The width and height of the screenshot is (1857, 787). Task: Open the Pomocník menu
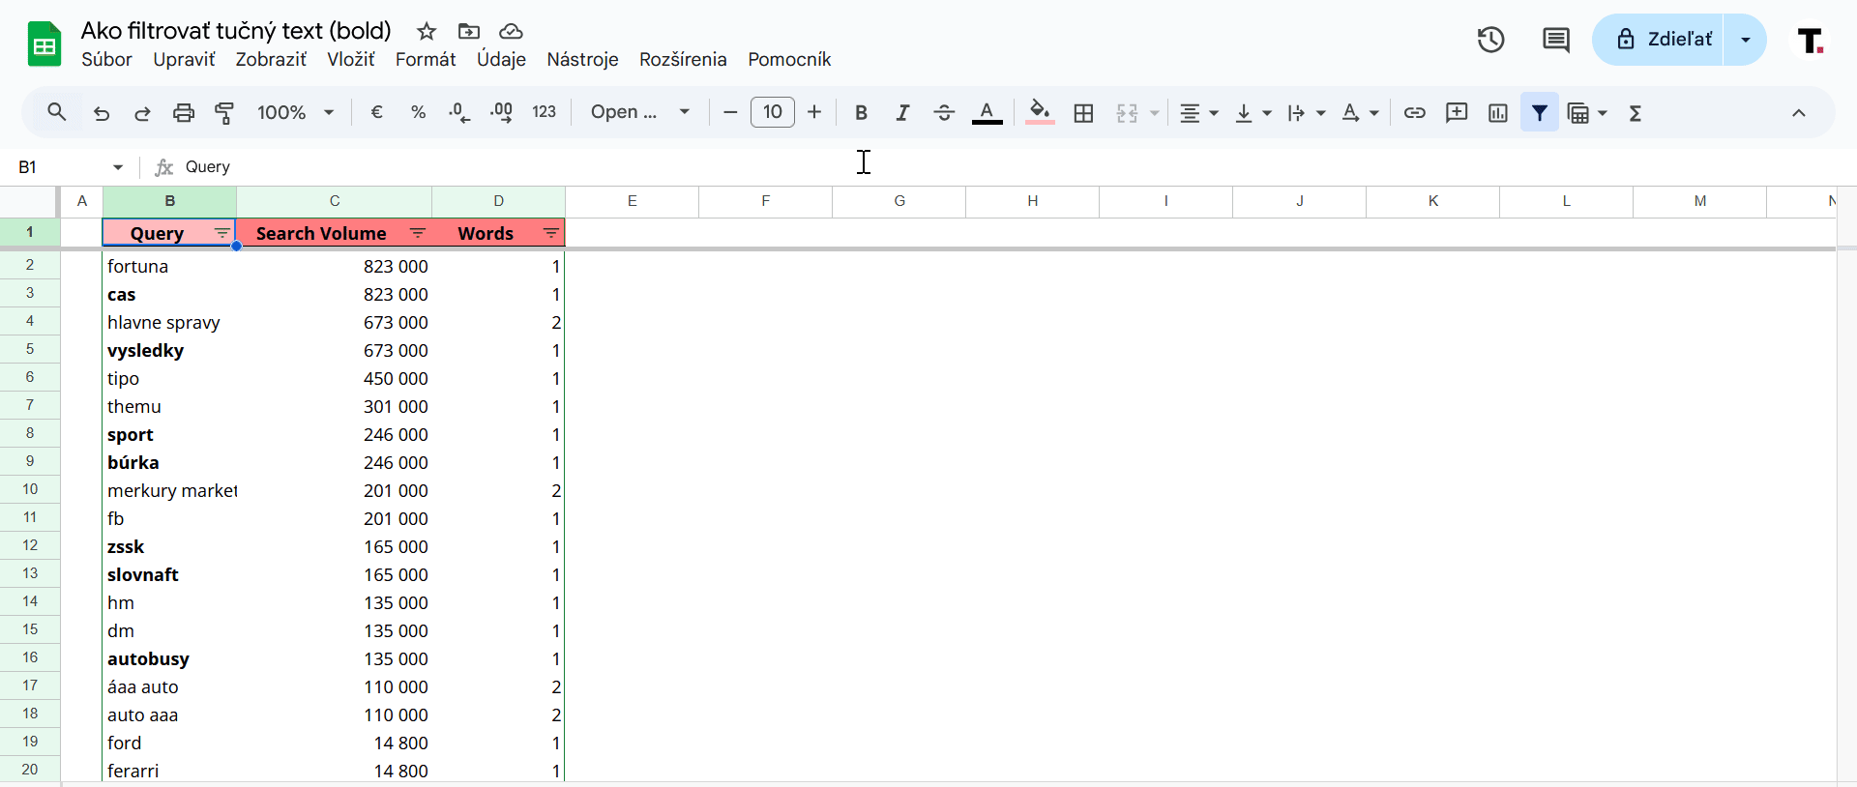coord(789,59)
